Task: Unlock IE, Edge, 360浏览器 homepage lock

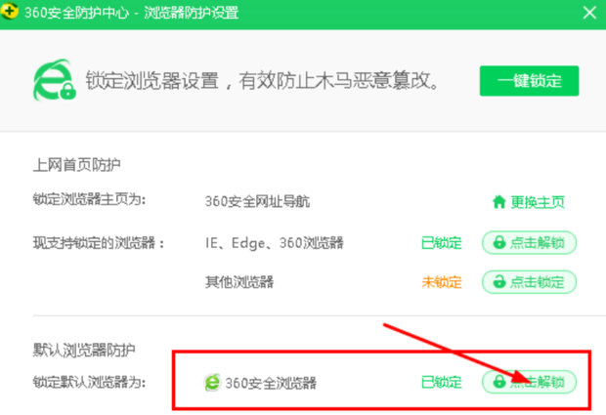Action: tap(529, 242)
